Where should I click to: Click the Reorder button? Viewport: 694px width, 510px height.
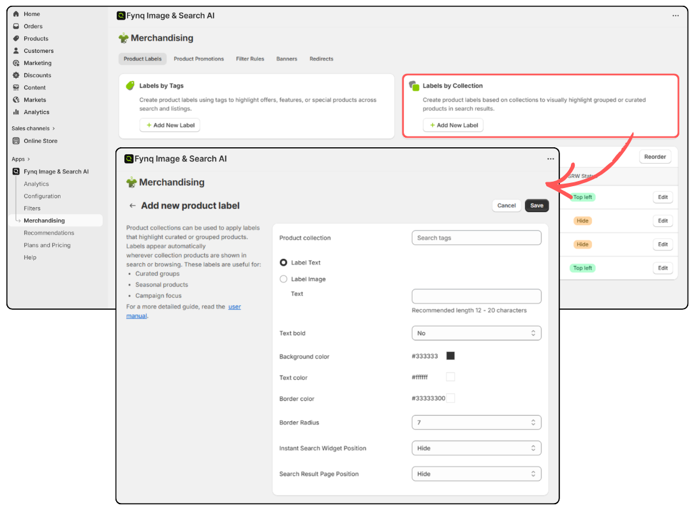pyautogui.click(x=655, y=157)
